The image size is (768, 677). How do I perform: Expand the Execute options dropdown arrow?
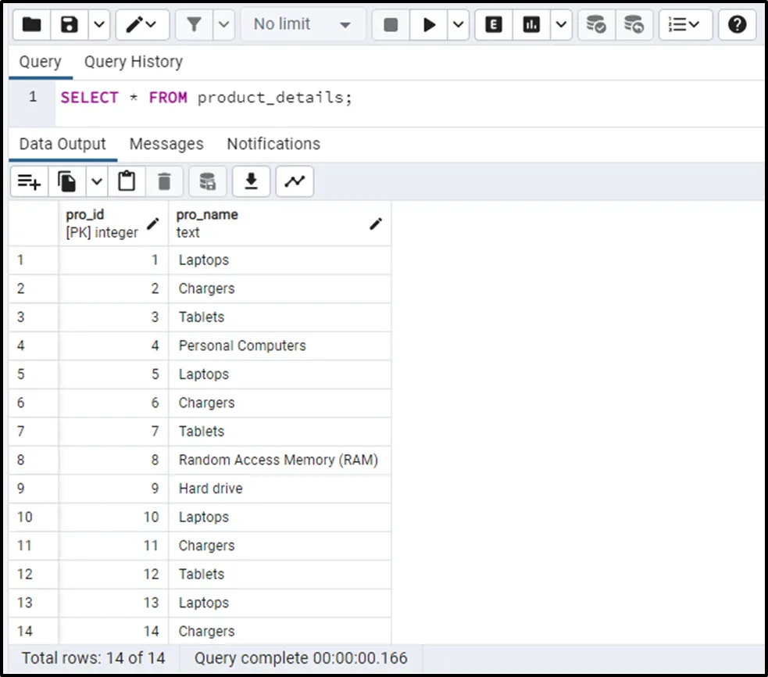(459, 25)
